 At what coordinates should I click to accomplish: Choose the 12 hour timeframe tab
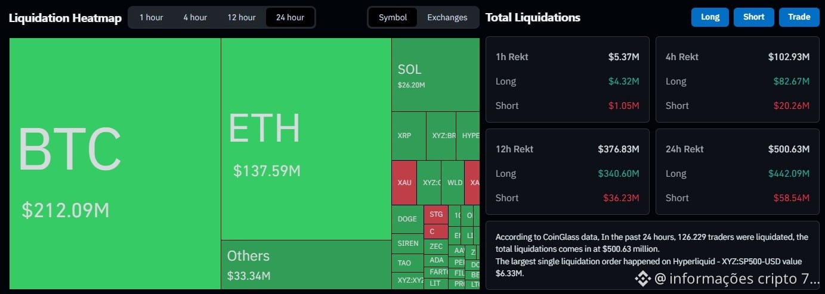(241, 17)
